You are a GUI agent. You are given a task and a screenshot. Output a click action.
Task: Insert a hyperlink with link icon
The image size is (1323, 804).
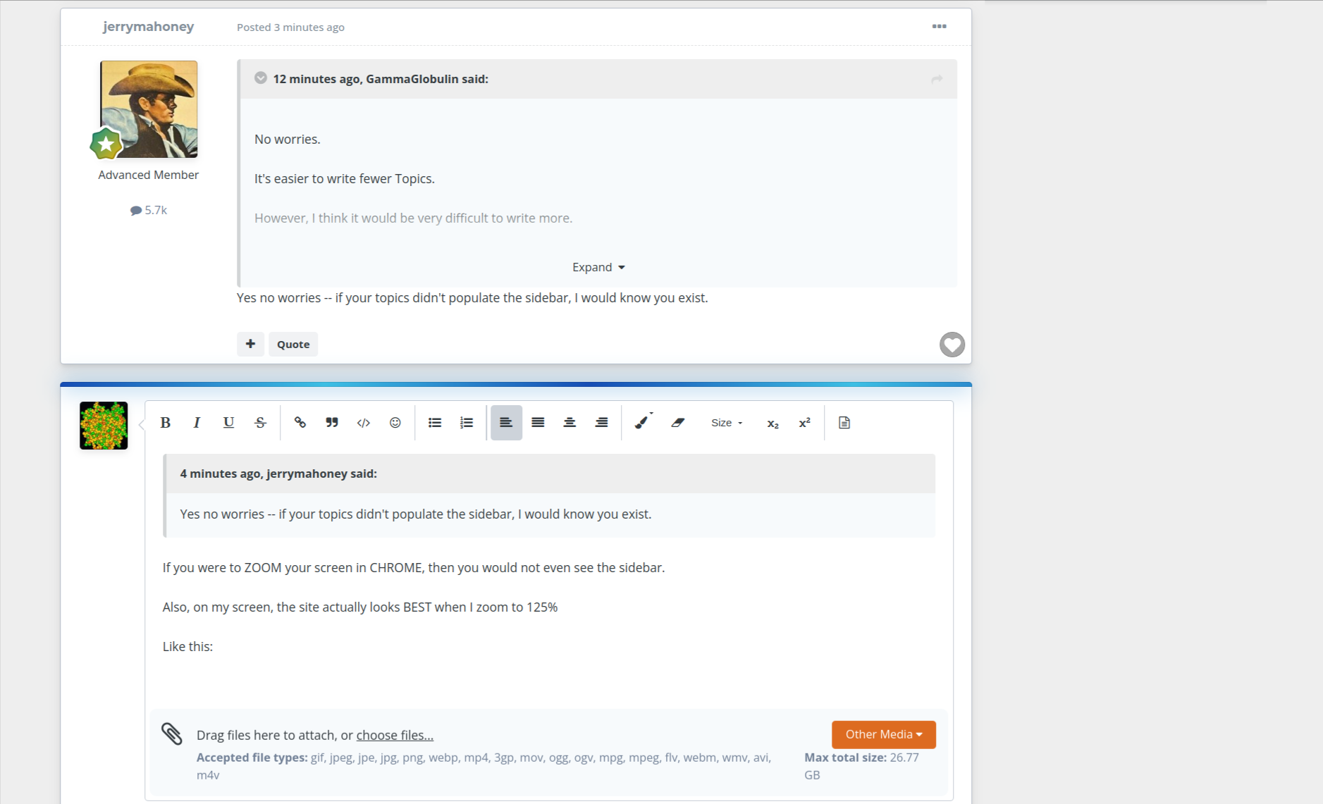[x=300, y=423]
